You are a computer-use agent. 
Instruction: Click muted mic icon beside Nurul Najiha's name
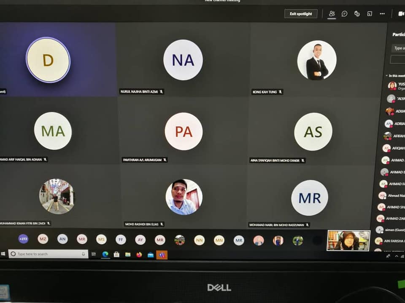[162, 91]
